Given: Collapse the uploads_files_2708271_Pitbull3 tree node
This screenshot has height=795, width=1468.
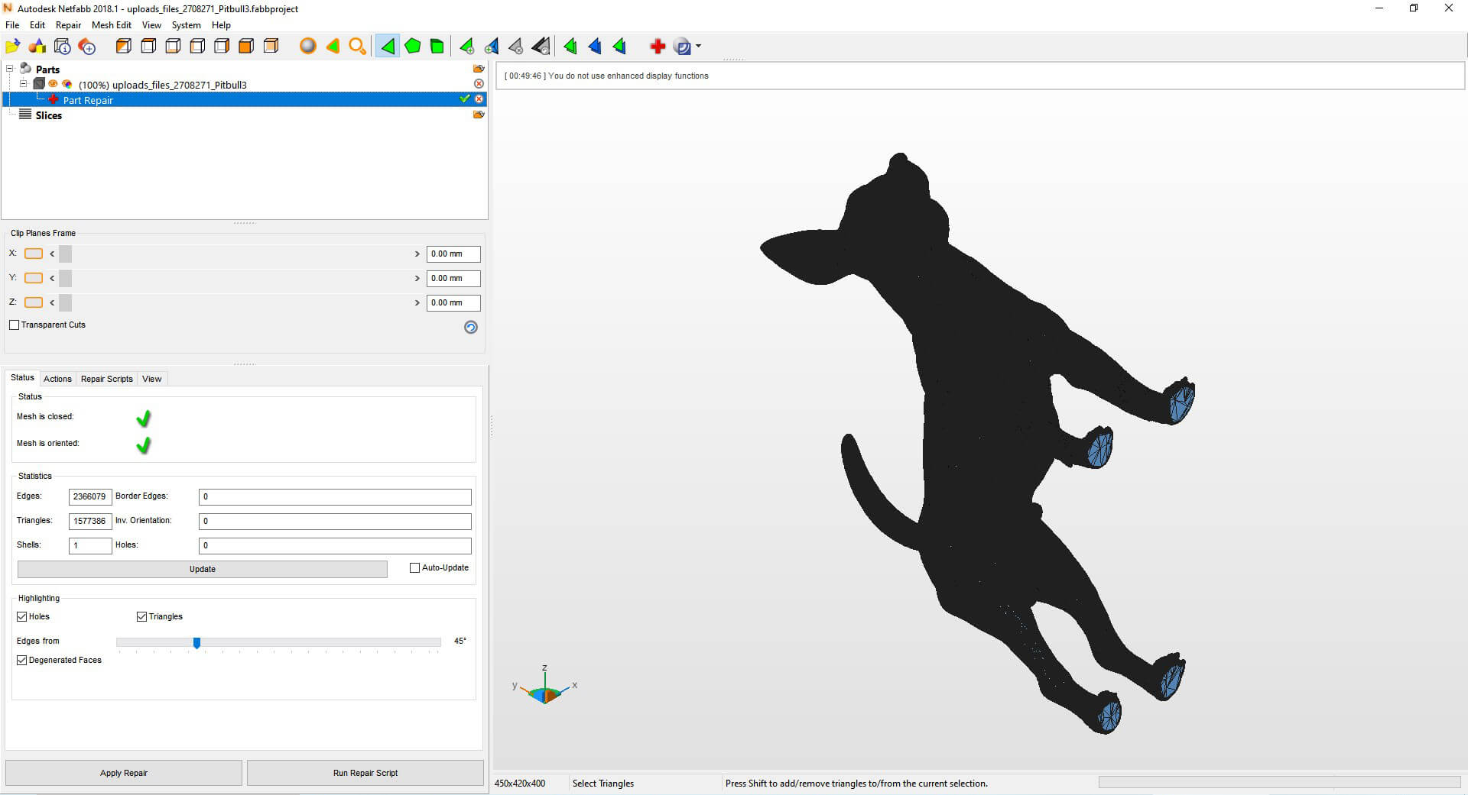Looking at the screenshot, I should pyautogui.click(x=23, y=84).
